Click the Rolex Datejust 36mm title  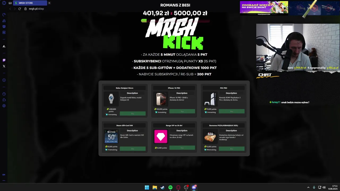coord(125,88)
